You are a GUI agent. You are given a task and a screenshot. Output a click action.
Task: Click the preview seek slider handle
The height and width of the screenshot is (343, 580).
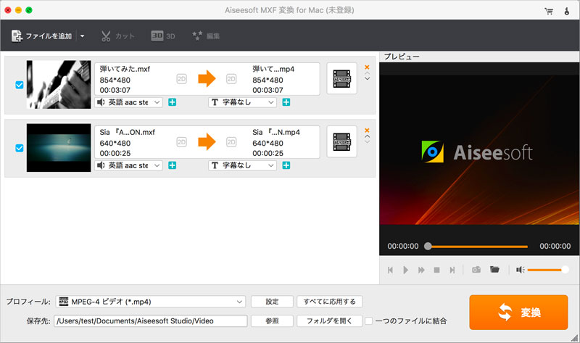[x=428, y=246]
